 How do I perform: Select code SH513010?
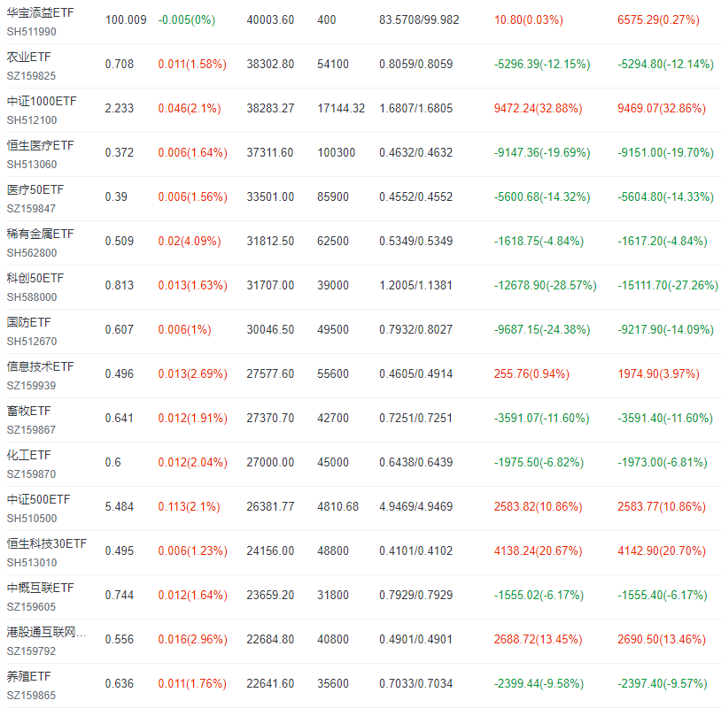[32, 562]
